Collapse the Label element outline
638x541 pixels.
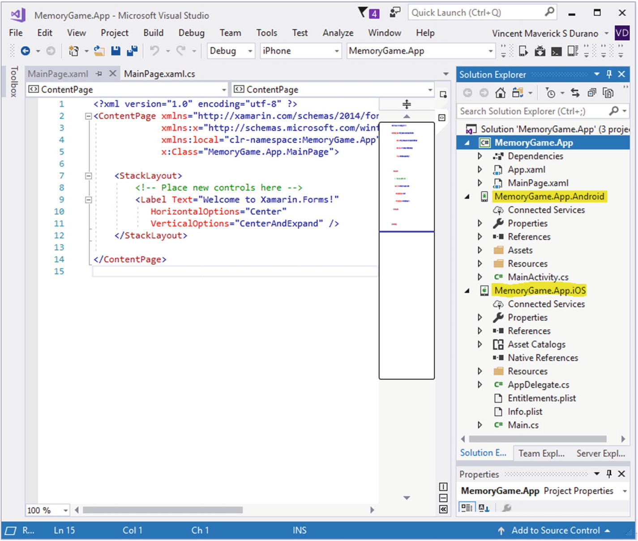point(89,200)
